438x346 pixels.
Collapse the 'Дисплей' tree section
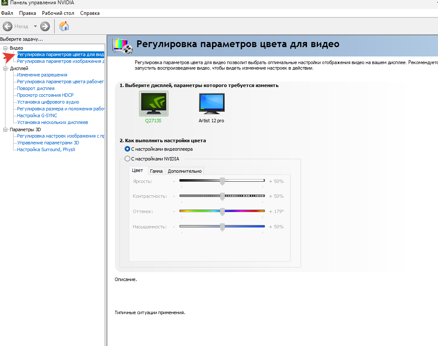[6, 68]
